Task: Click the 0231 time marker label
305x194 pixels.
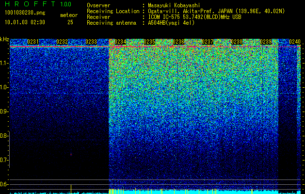Action: (x=33, y=42)
